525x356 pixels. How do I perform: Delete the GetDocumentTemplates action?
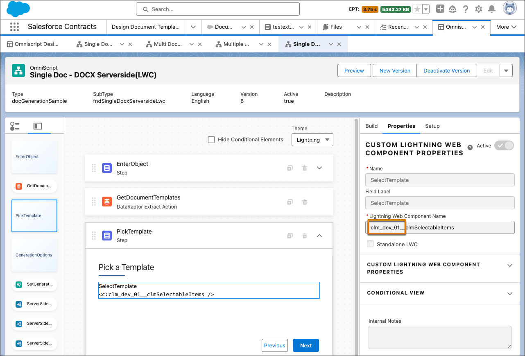[x=305, y=202]
